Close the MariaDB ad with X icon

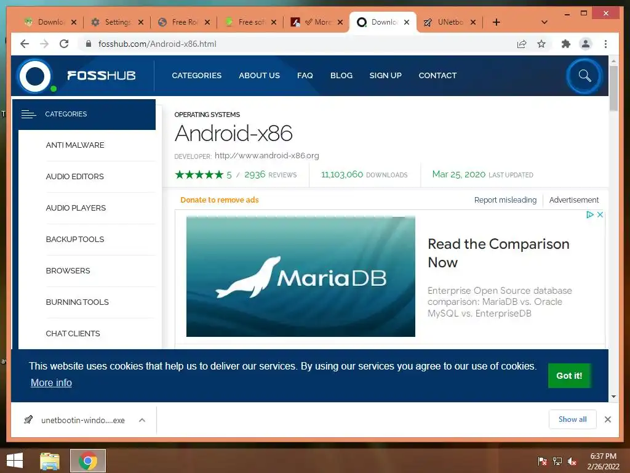click(600, 215)
